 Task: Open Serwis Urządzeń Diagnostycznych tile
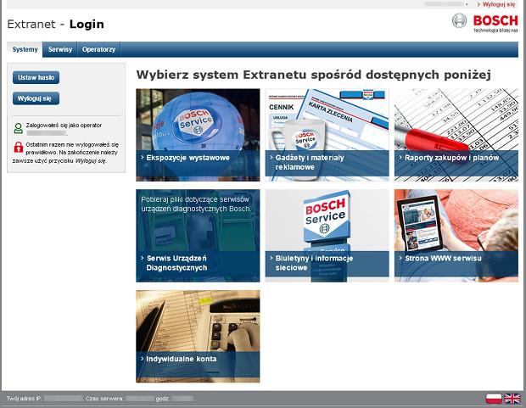[x=198, y=236]
